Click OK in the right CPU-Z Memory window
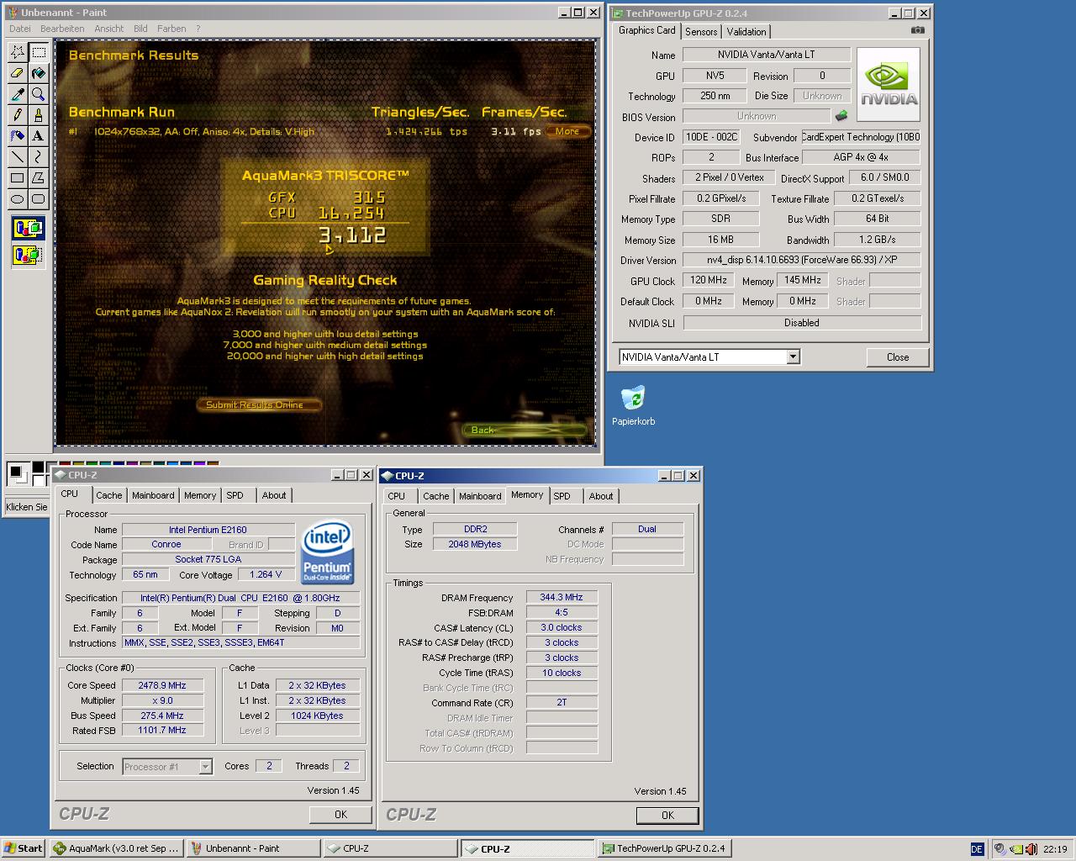Image resolution: width=1076 pixels, height=861 pixels. tap(667, 815)
